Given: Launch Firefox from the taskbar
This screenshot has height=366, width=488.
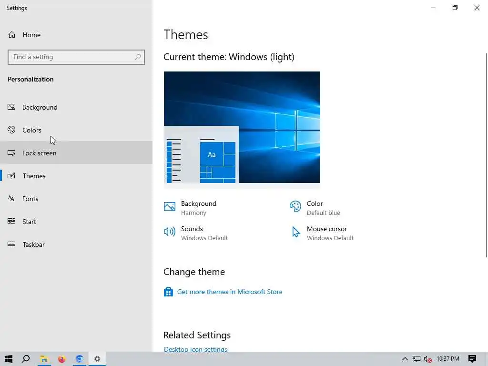Looking at the screenshot, I should (61, 359).
